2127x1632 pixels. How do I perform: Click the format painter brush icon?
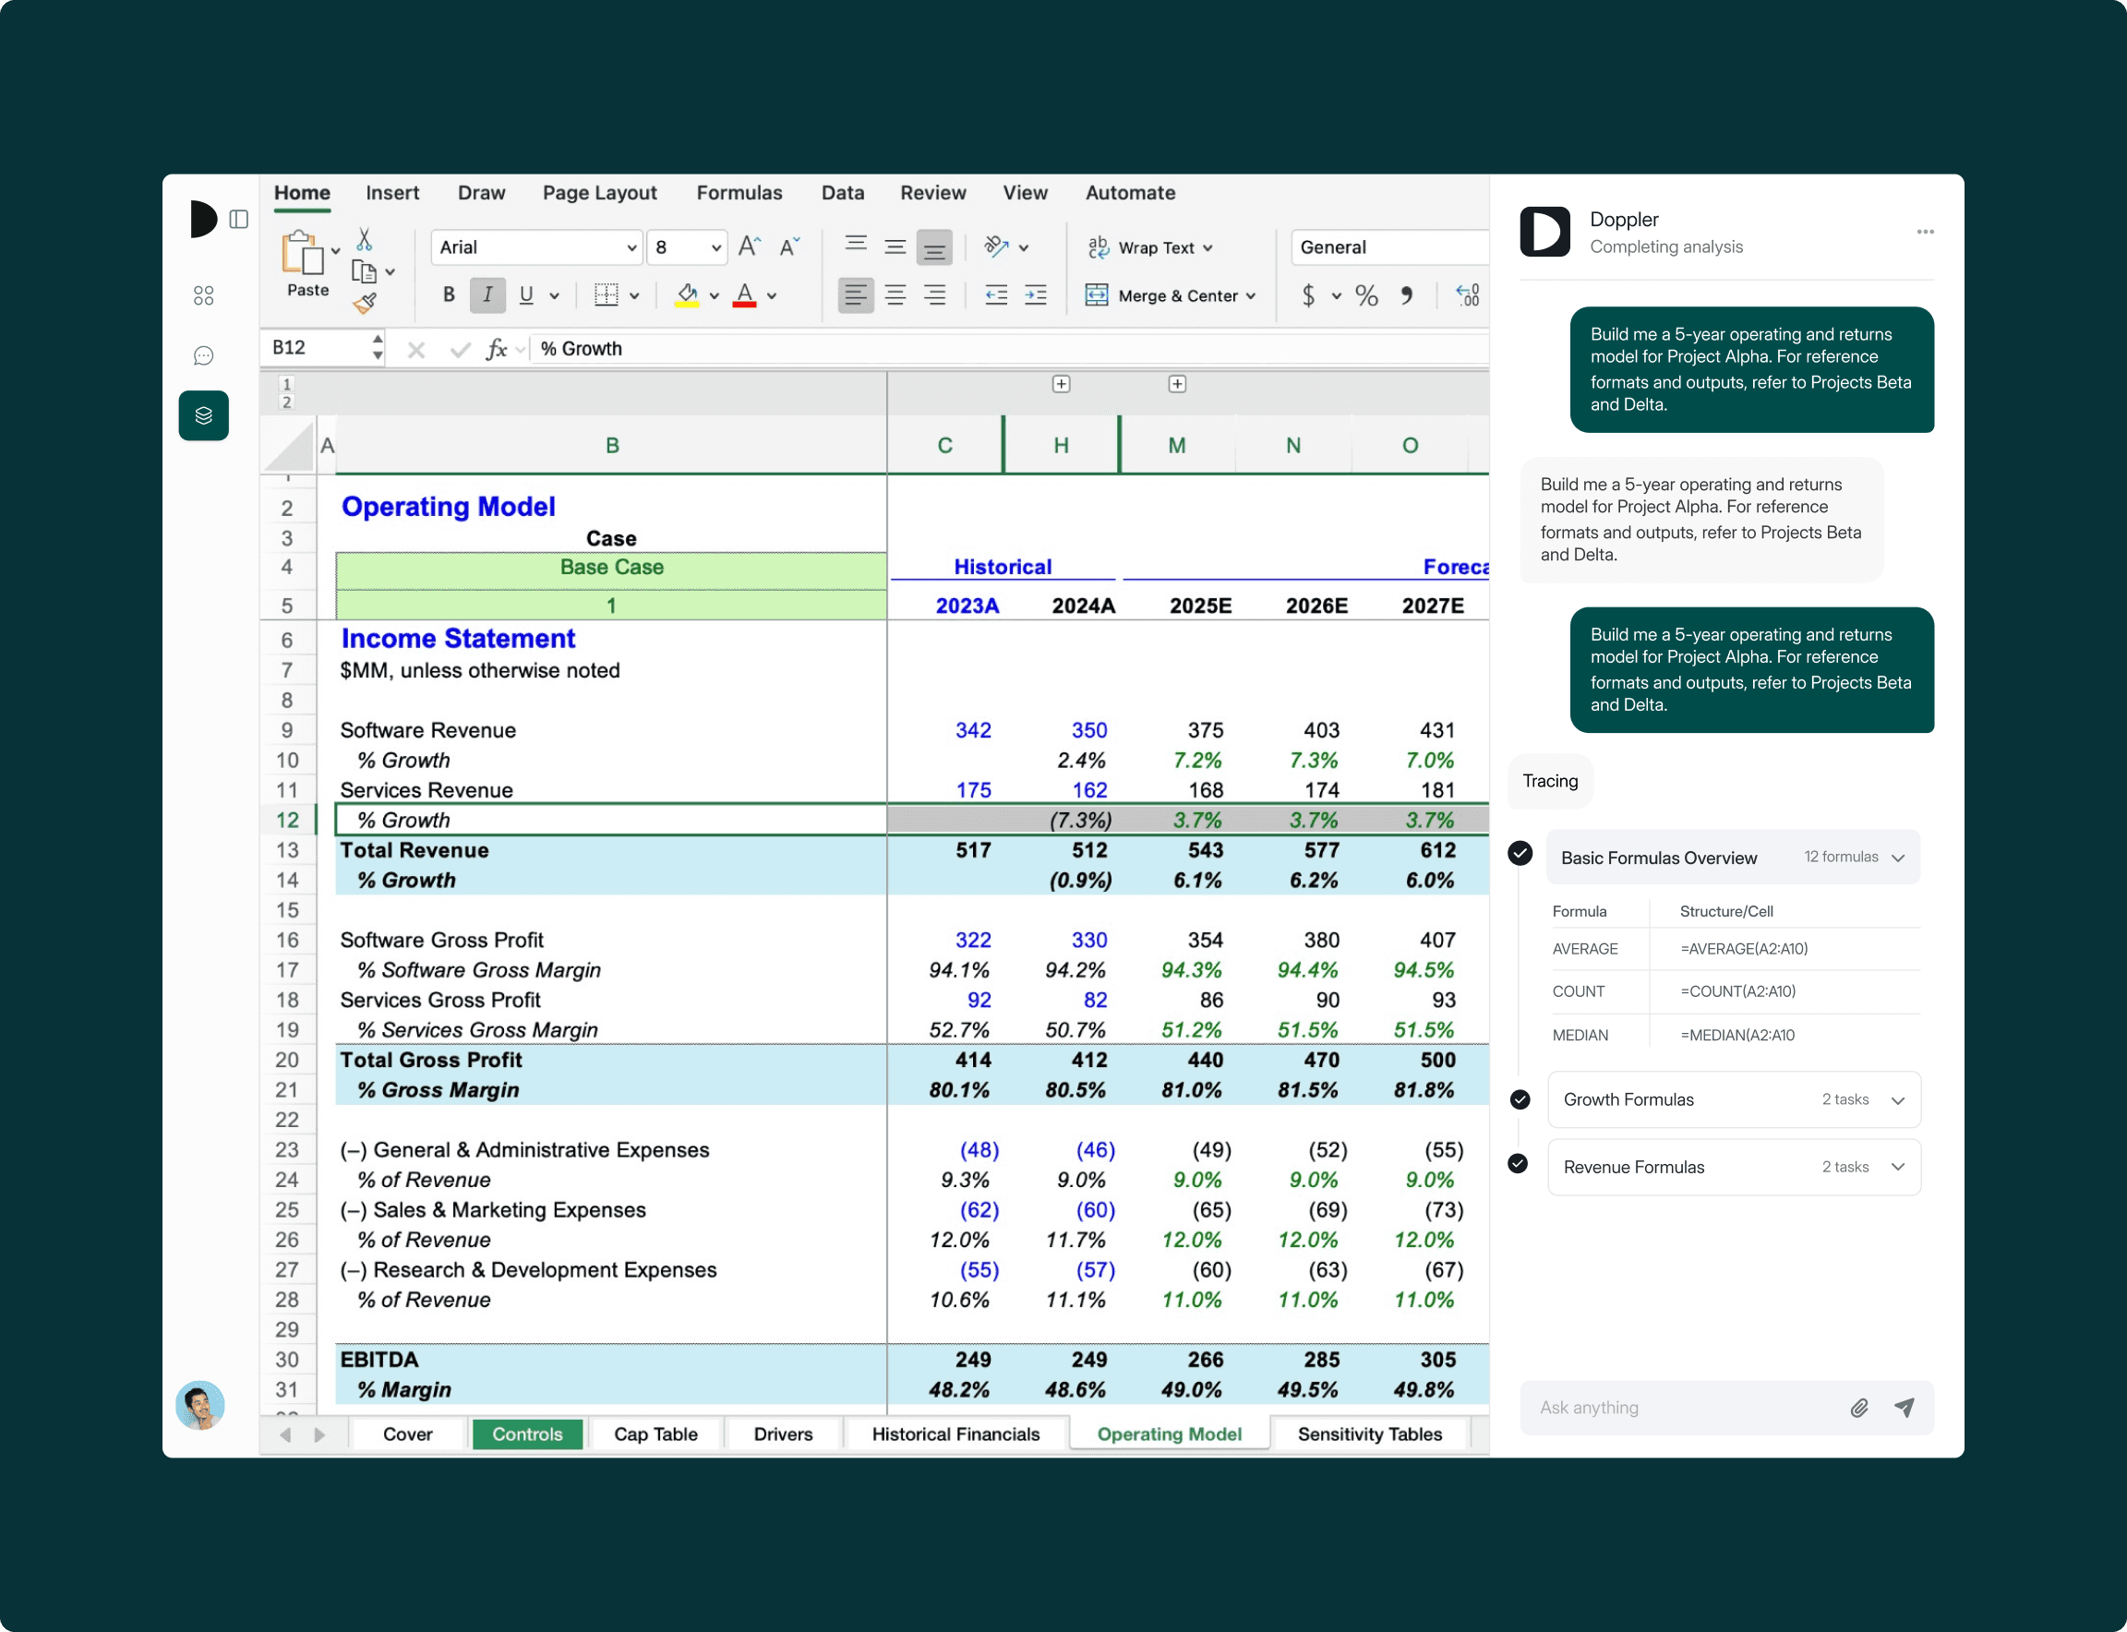point(365,304)
